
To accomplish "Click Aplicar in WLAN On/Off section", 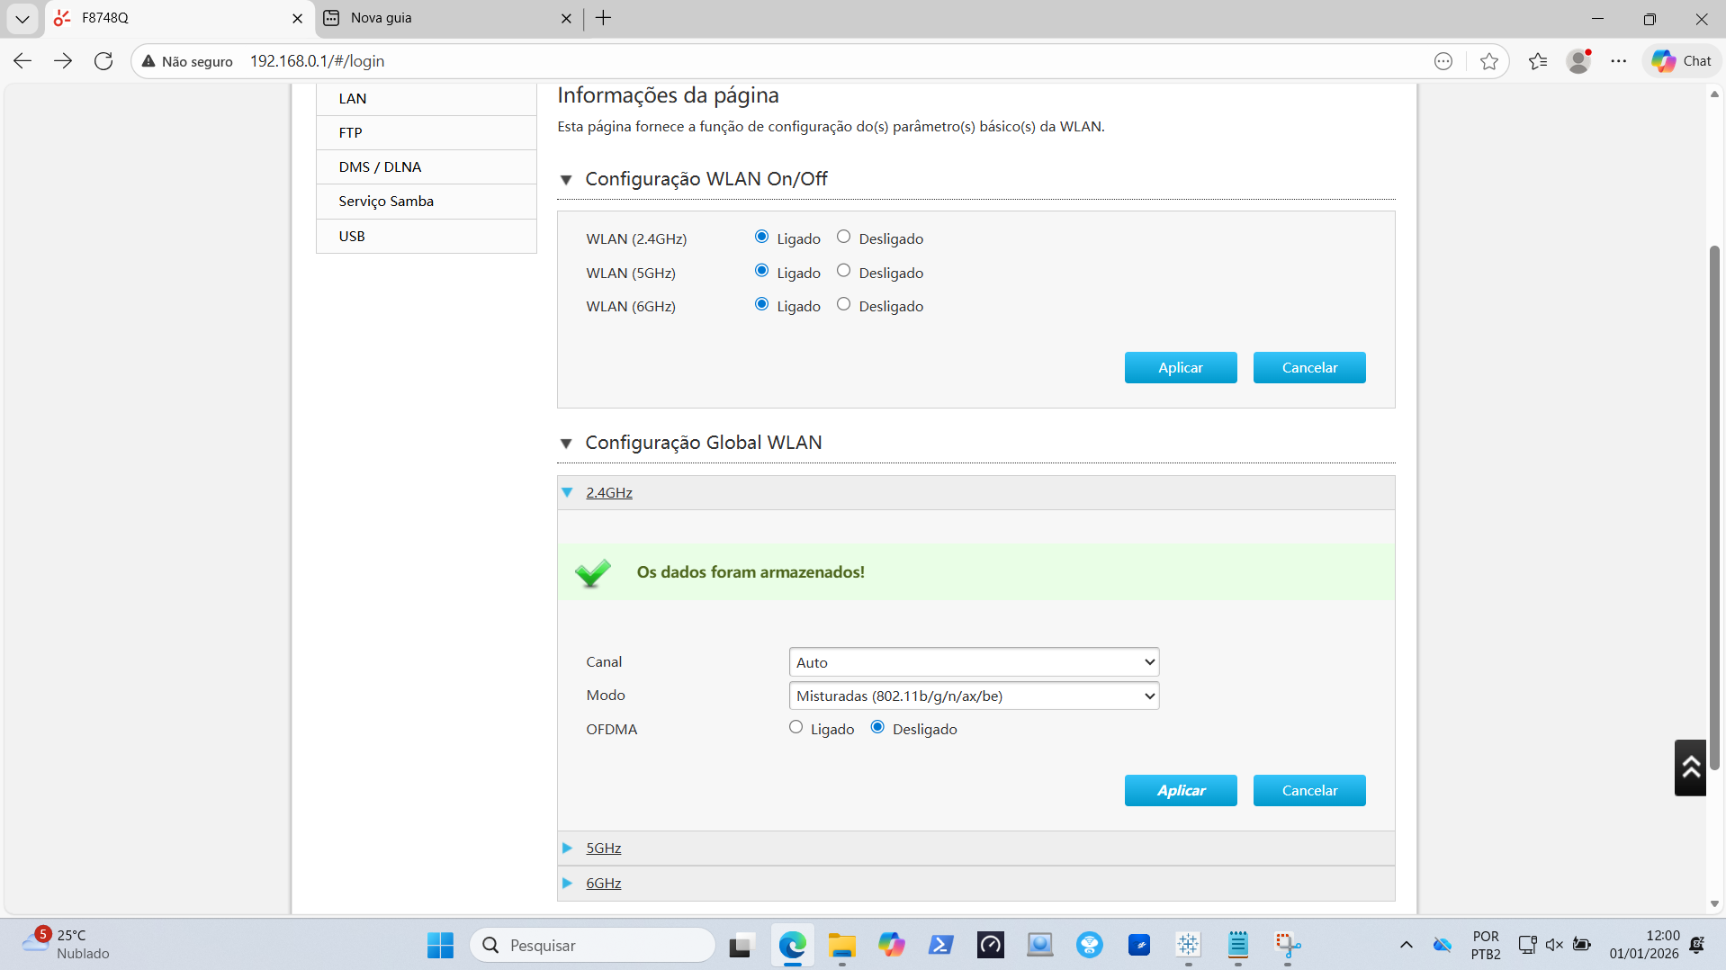I will (x=1180, y=367).
